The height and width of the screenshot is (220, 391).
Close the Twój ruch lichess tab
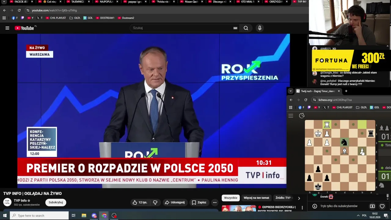(x=339, y=91)
